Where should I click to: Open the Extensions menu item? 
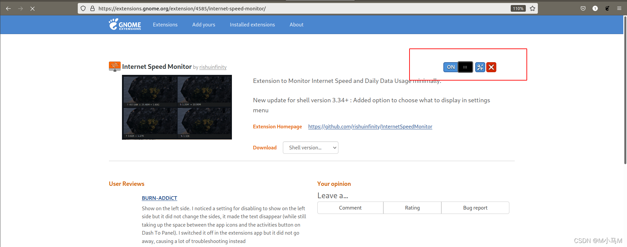pyautogui.click(x=165, y=25)
